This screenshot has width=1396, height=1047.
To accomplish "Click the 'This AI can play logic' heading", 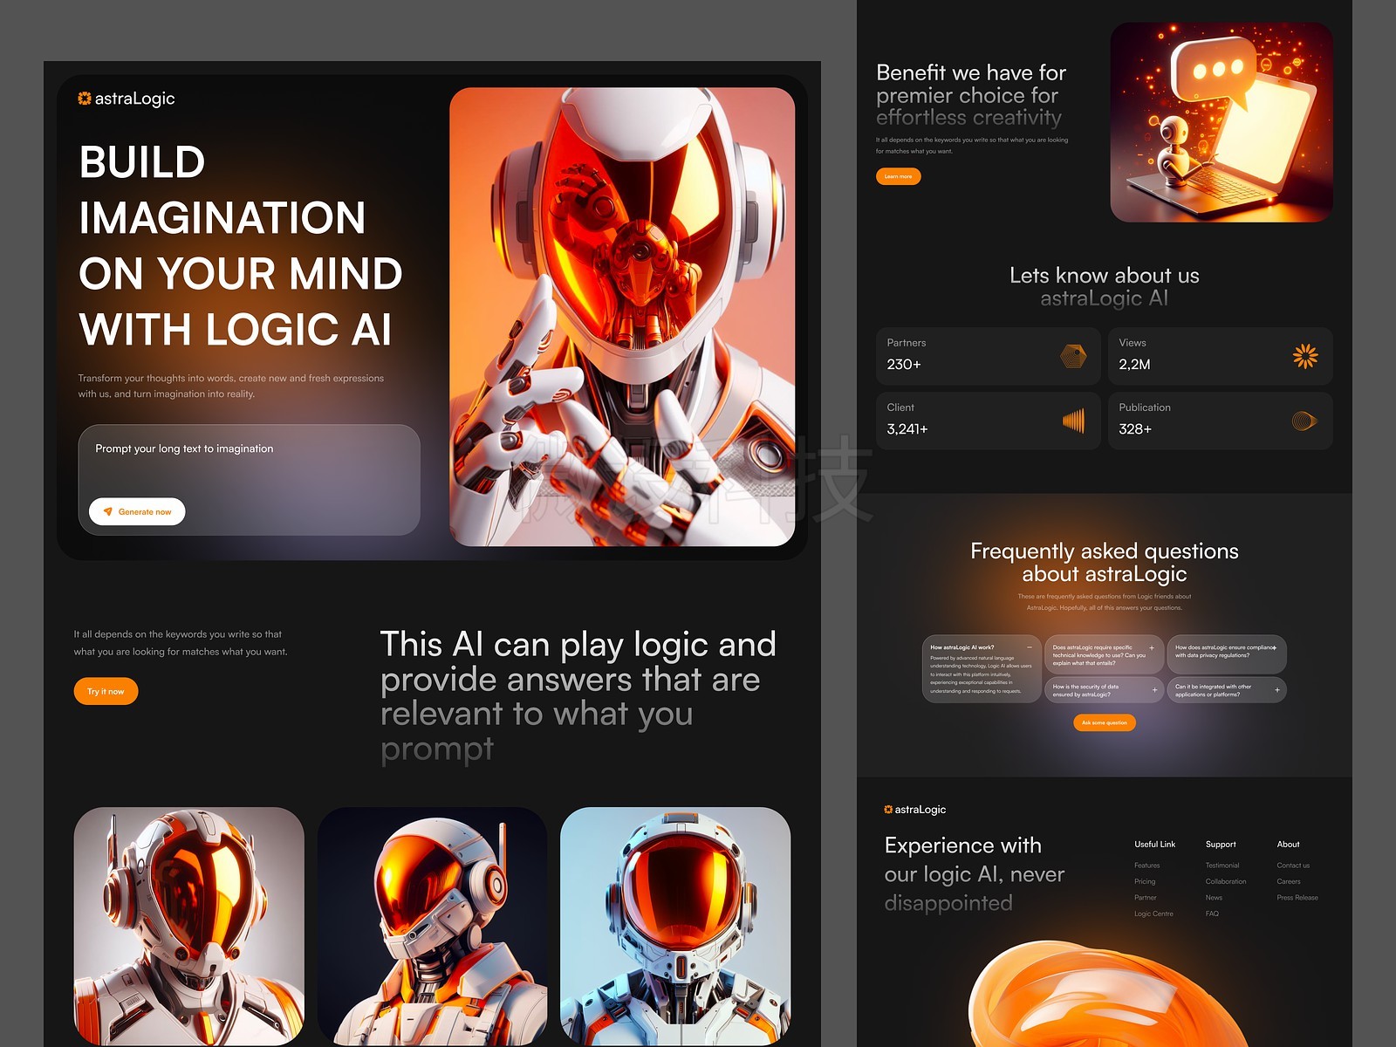I will click(x=578, y=696).
